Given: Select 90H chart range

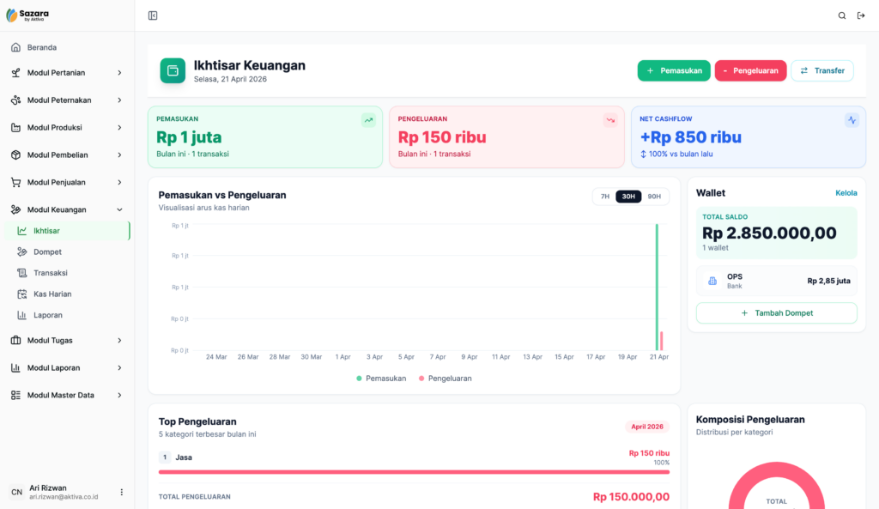Looking at the screenshot, I should click(654, 197).
